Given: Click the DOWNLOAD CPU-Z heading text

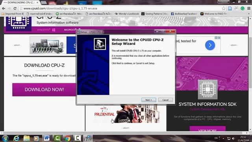Looking at the screenshot, I should pyautogui.click(x=44, y=65).
